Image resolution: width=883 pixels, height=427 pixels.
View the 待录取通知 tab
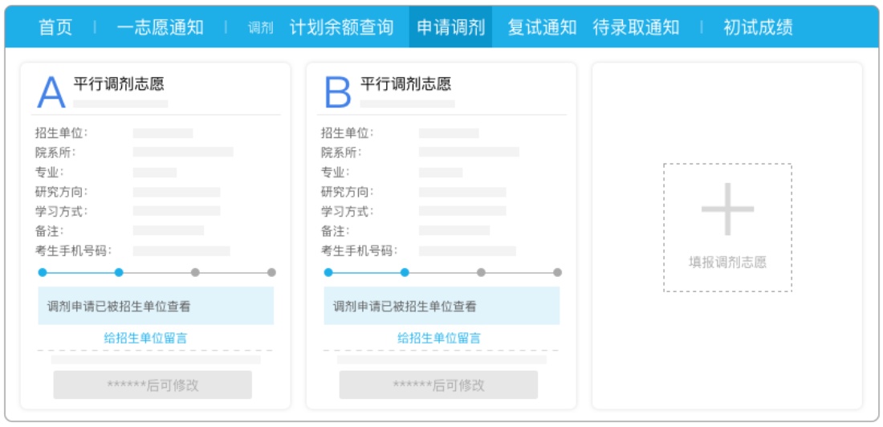coord(636,27)
